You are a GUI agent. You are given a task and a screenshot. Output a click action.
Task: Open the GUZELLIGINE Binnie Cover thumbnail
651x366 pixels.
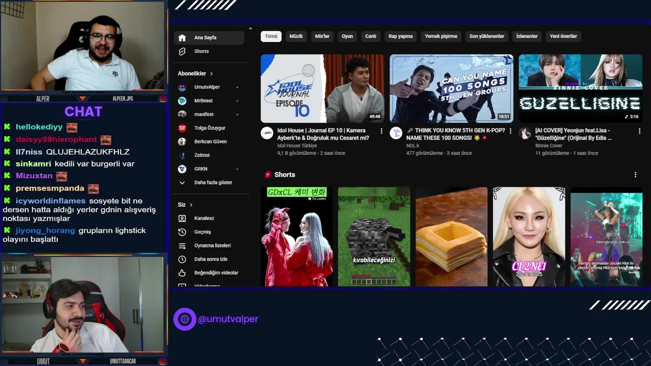click(580, 88)
